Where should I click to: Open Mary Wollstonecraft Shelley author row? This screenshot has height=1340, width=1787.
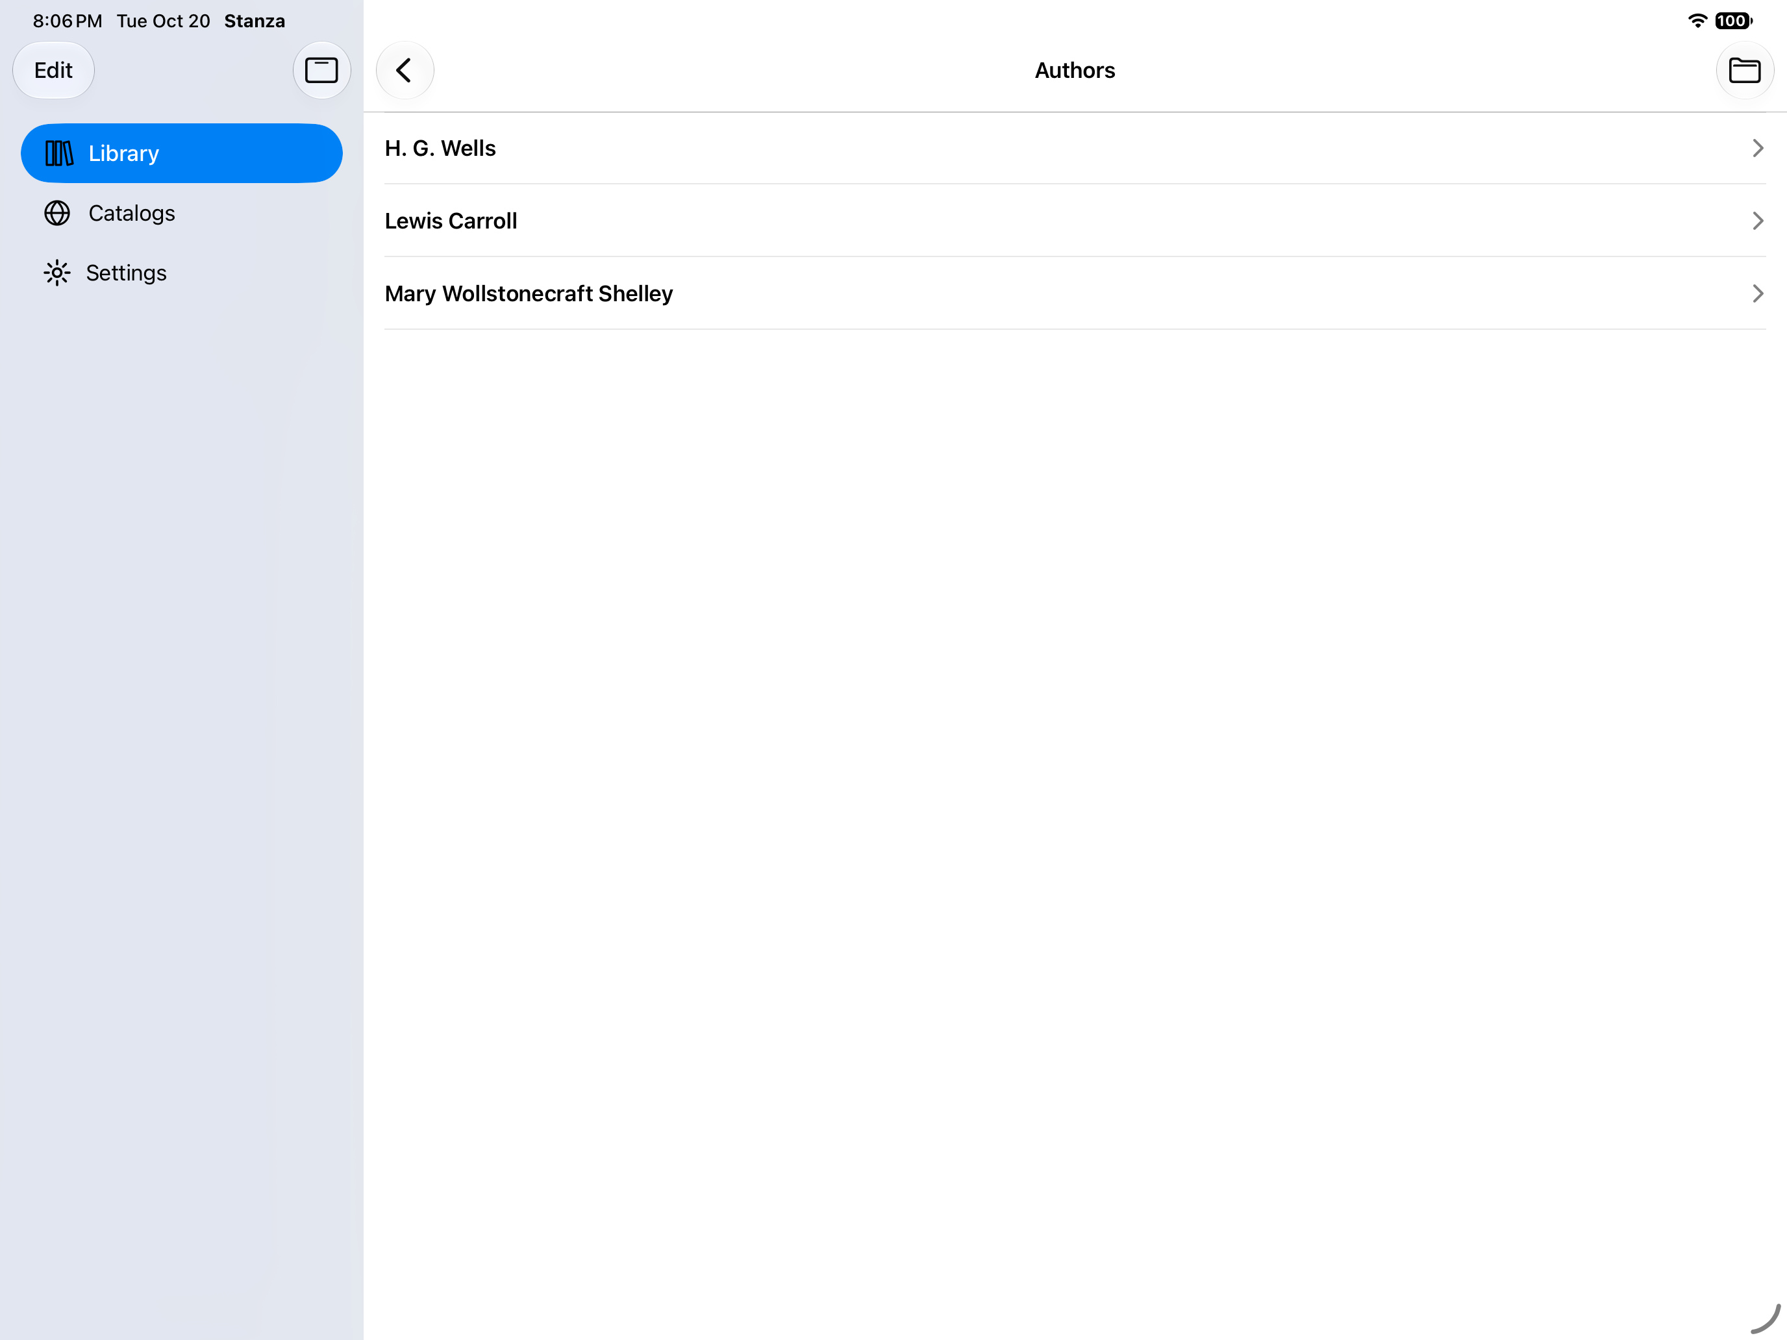point(1075,293)
